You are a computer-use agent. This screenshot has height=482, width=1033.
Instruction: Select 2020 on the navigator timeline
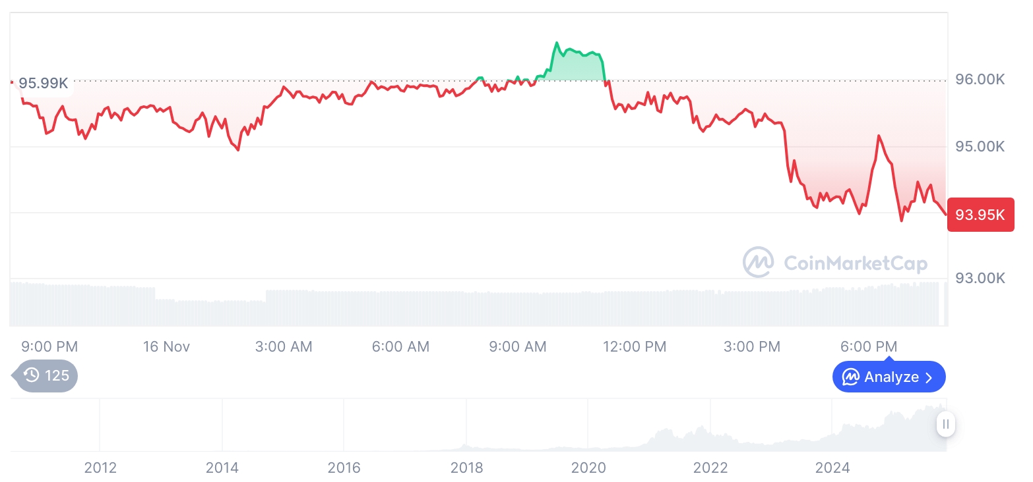(x=588, y=468)
